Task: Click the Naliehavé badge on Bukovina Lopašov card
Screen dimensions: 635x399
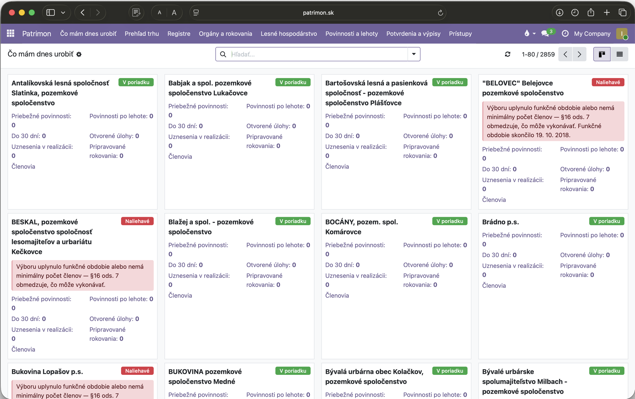Action: point(137,371)
